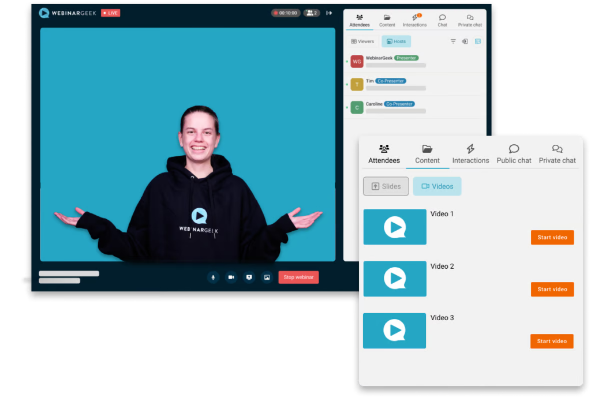Screen dimensions: 591x398
Task: Click Caroline's Co-Presenter badge
Action: point(399,104)
